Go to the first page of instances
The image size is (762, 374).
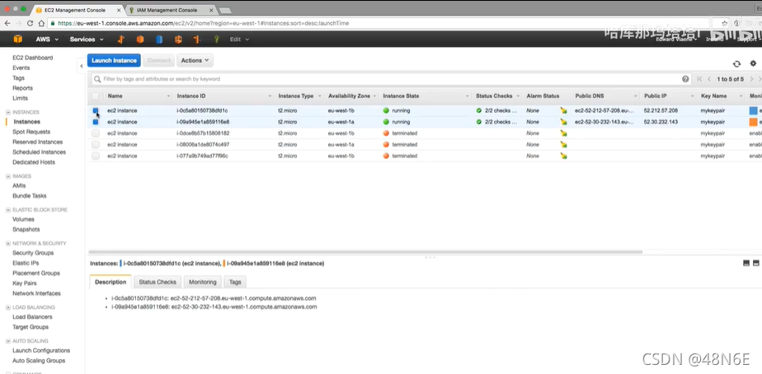pos(700,79)
